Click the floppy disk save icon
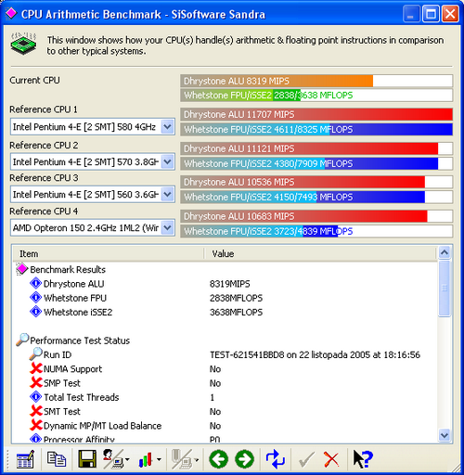Viewport: 464px width, 475px height. pos(87,459)
